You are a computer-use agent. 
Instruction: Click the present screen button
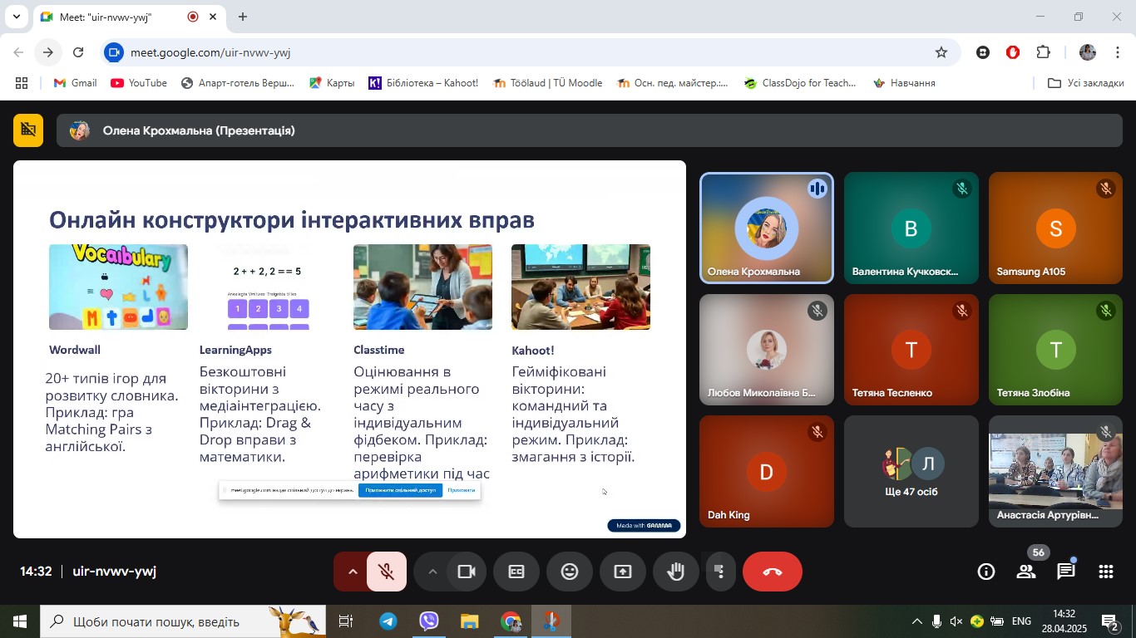pyautogui.click(x=623, y=572)
